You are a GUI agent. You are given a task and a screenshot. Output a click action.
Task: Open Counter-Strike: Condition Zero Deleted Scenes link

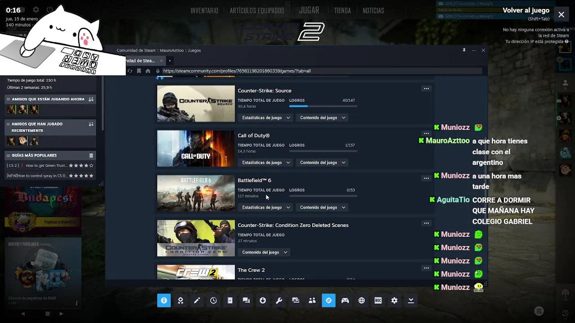293,225
